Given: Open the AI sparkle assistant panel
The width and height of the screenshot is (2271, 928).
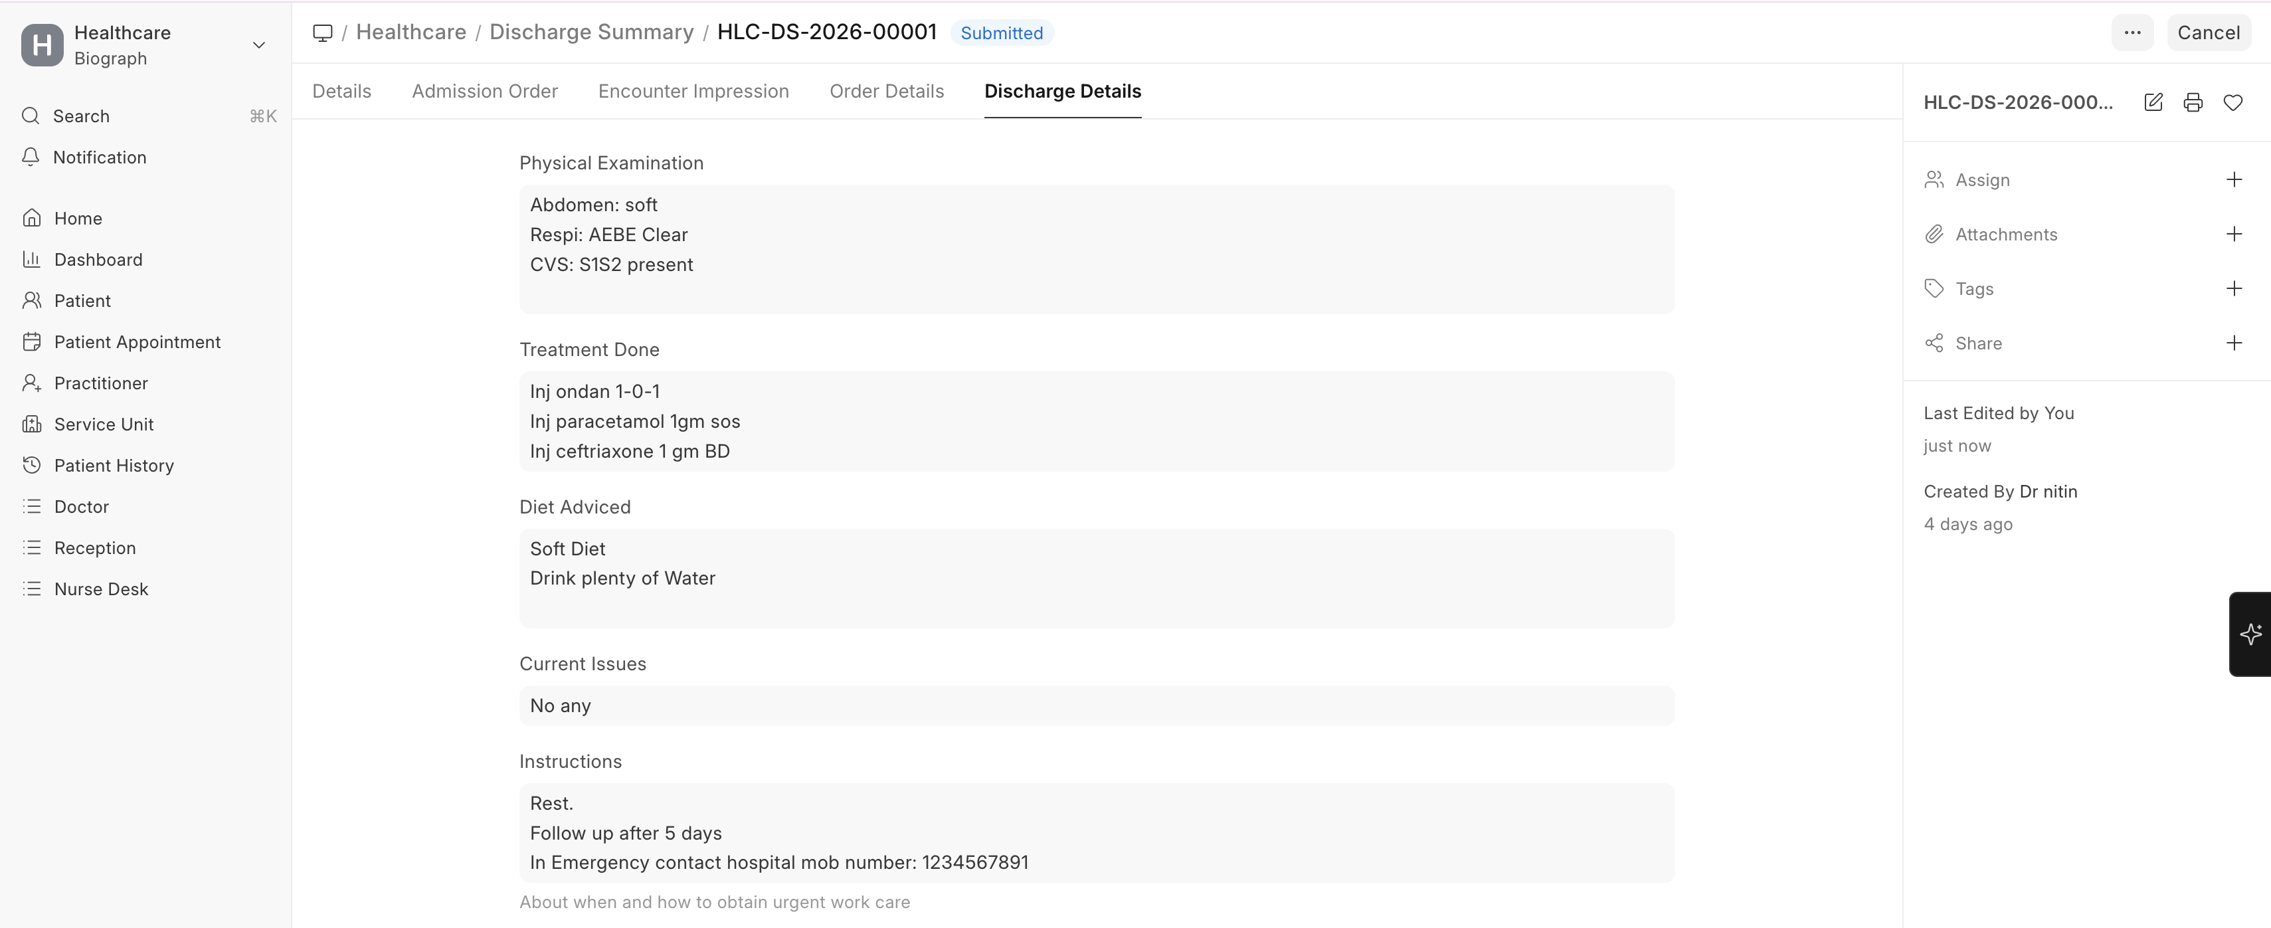Looking at the screenshot, I should [2250, 634].
